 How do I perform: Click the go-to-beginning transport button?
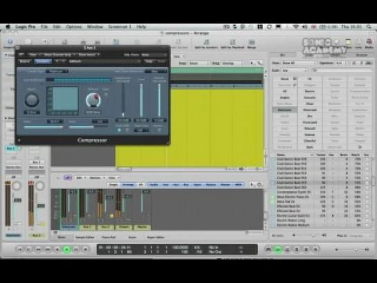point(19,249)
